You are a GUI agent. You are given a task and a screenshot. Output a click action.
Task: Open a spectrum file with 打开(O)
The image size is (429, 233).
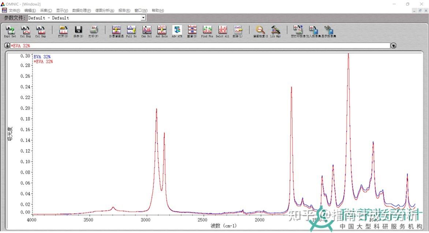(x=63, y=32)
